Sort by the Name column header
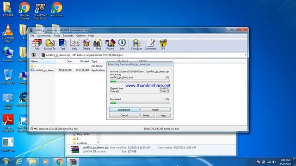Image resolution: width=296 pixels, height=166 pixels. (43, 61)
